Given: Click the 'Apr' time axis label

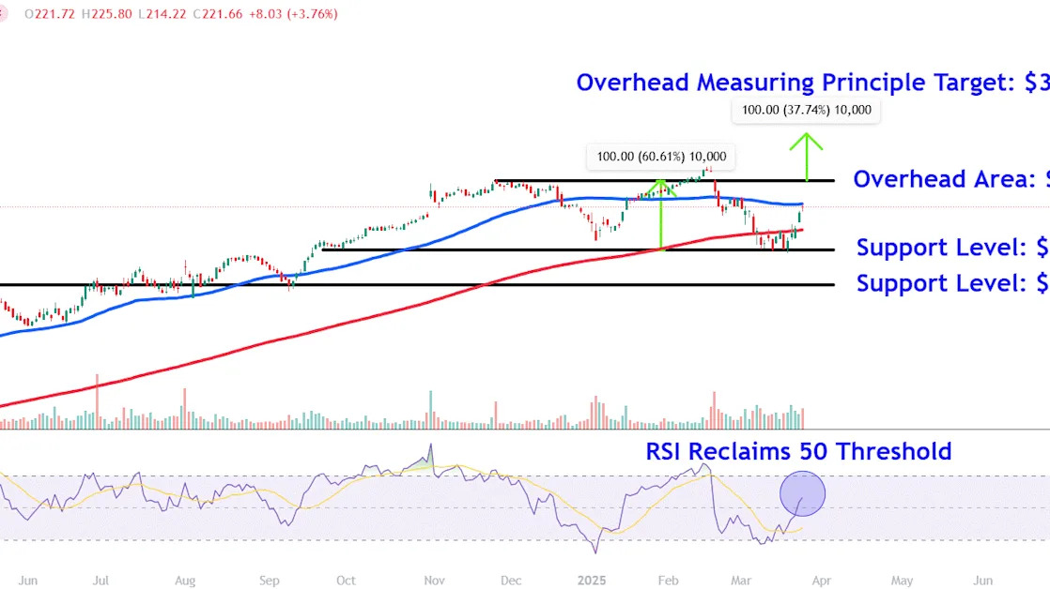Looking at the screenshot, I should (x=822, y=581).
